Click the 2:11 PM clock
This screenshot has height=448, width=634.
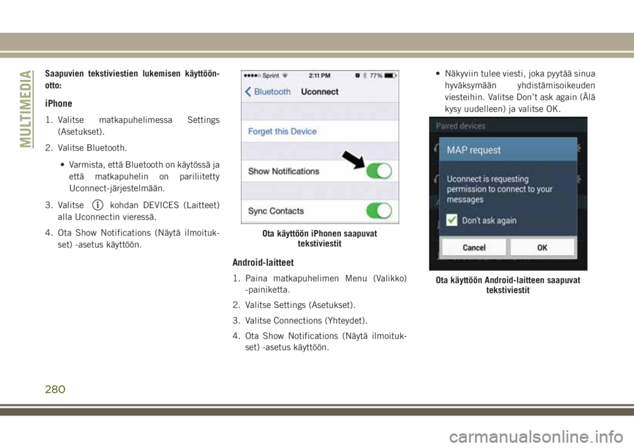320,76
